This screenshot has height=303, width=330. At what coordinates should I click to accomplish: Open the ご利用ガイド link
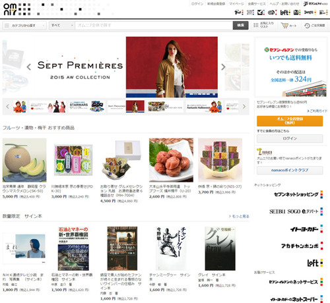[x=317, y=111]
